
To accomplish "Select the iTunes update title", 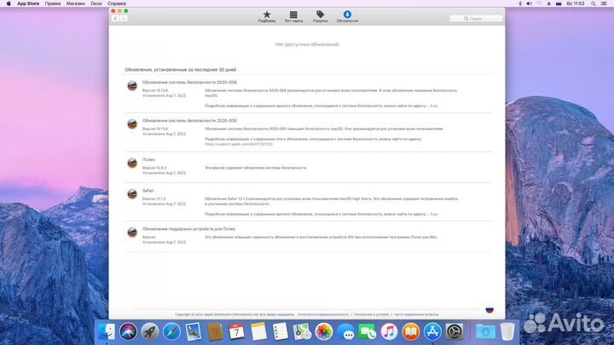I will click(148, 159).
